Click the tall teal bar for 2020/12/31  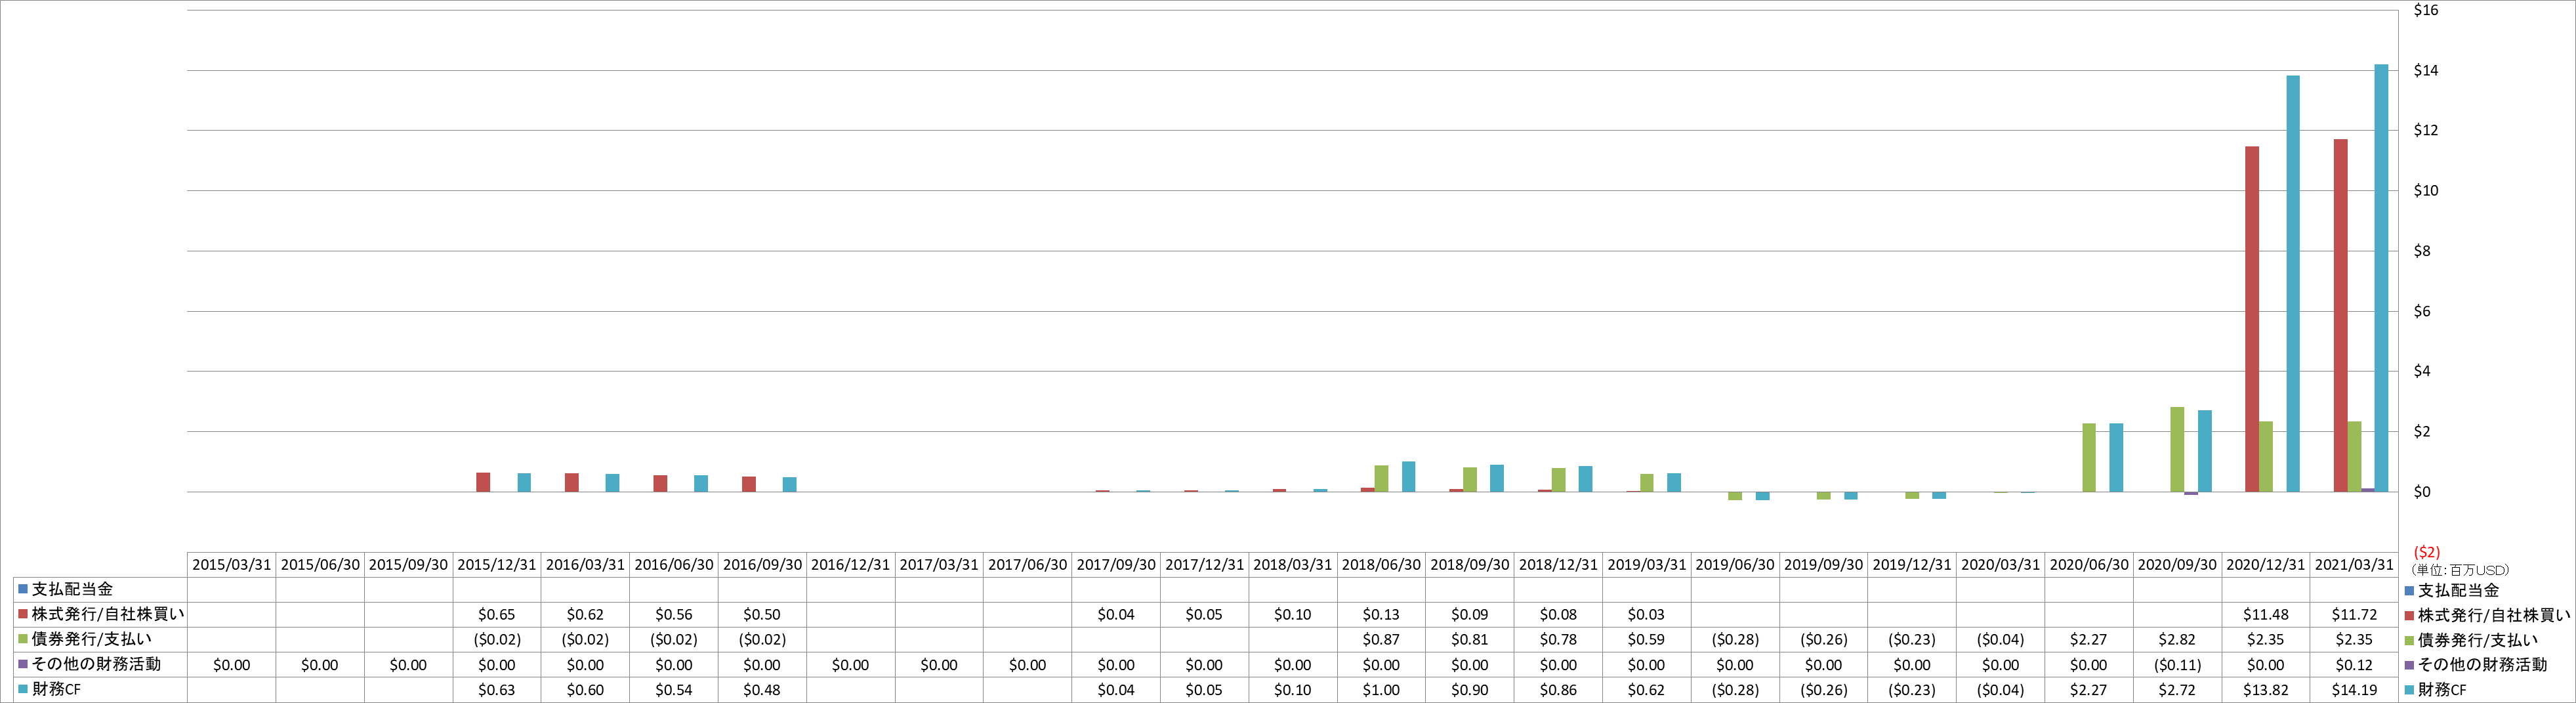coord(2293,284)
